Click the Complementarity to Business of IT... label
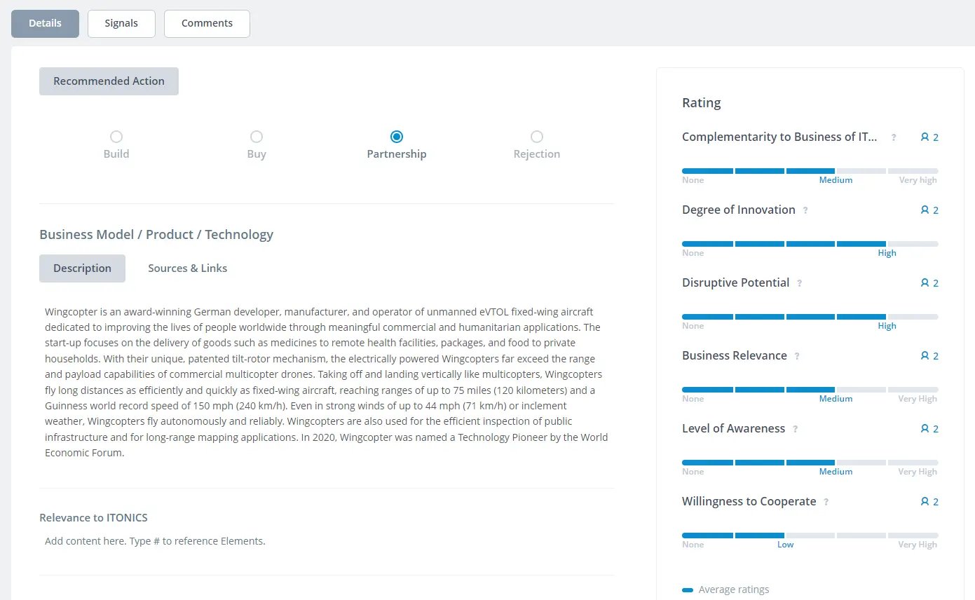This screenshot has width=975, height=600. (779, 137)
